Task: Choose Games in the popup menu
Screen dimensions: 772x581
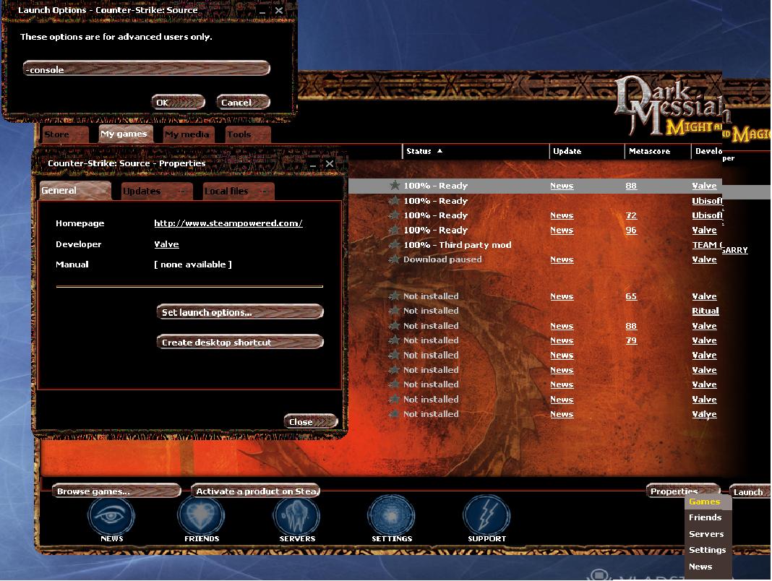Action: click(x=707, y=502)
